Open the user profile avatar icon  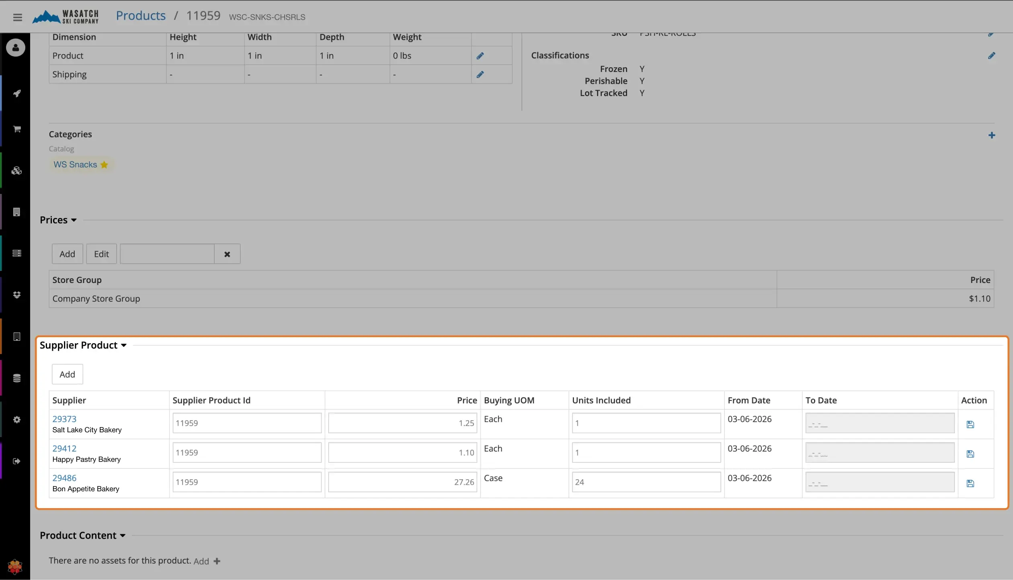coord(16,48)
